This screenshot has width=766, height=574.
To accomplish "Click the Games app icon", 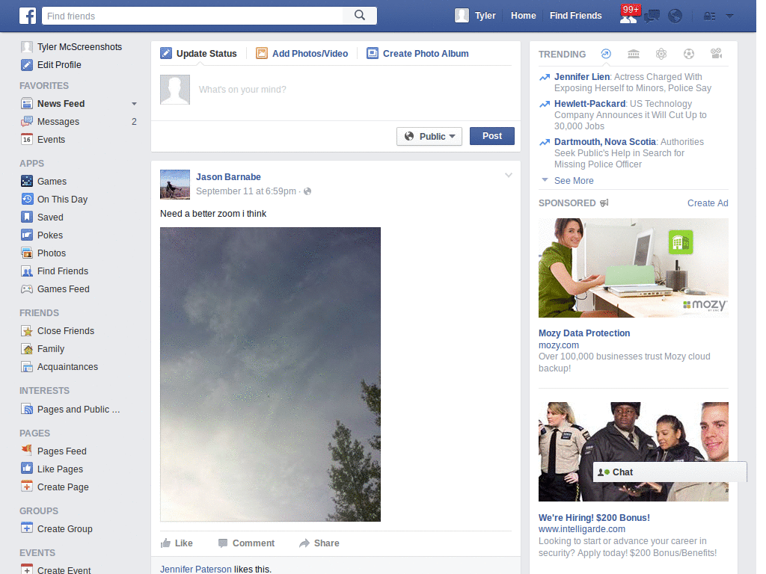I will (27, 181).
